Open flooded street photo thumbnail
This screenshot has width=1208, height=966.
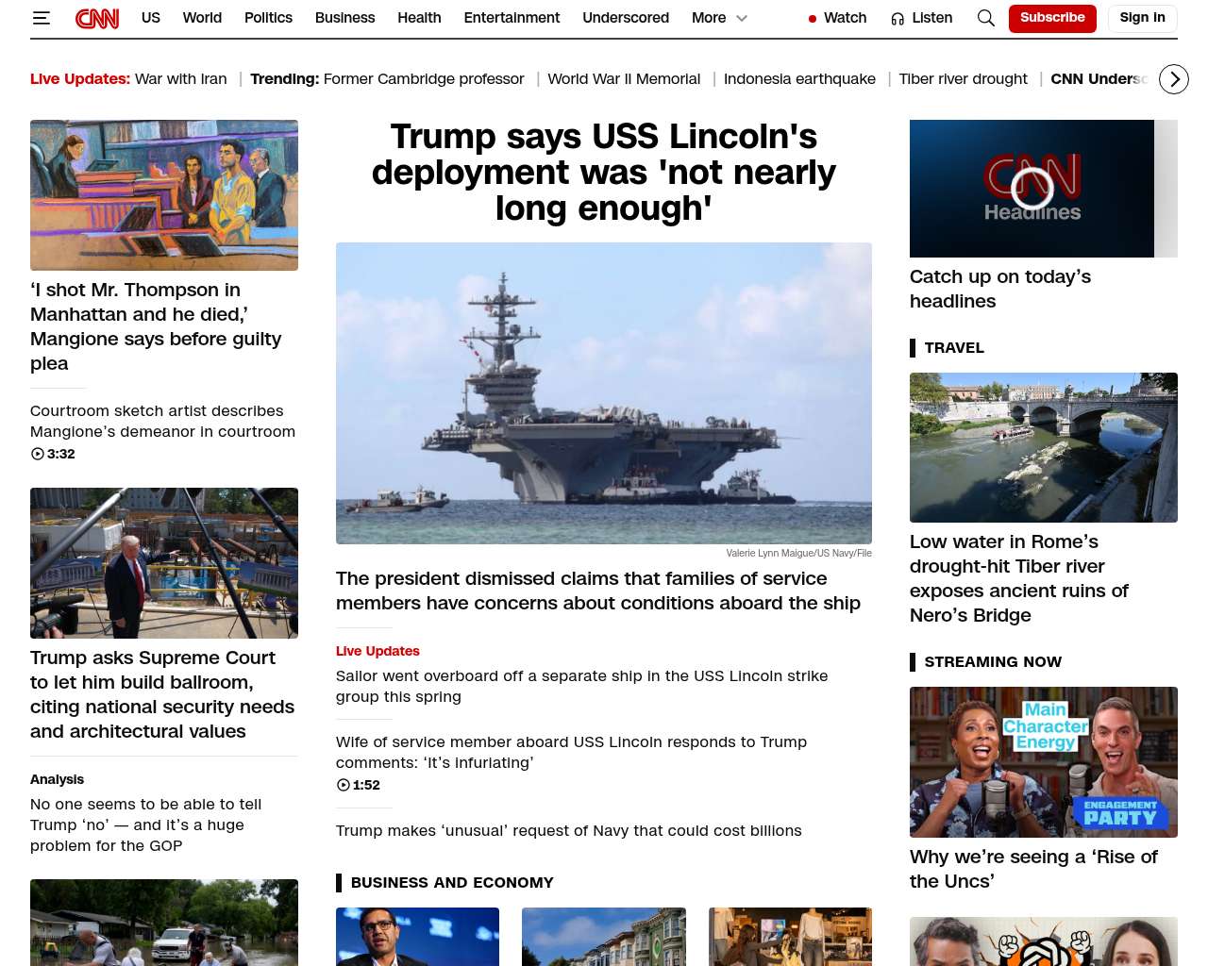(164, 923)
